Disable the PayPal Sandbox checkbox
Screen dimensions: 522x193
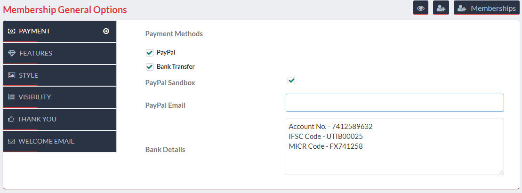click(x=291, y=80)
